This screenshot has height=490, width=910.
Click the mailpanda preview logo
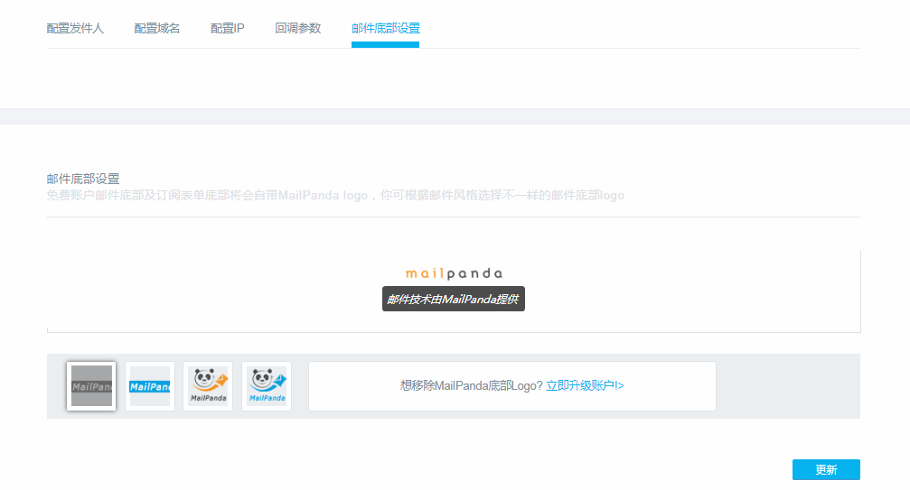454,273
